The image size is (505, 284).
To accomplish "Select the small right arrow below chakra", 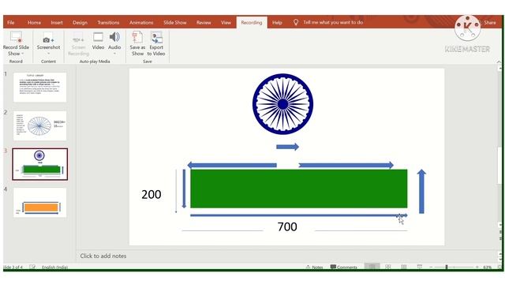I will click(x=287, y=148).
